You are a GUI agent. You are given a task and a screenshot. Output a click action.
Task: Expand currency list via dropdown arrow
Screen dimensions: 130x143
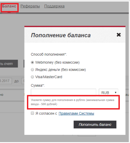(115, 93)
